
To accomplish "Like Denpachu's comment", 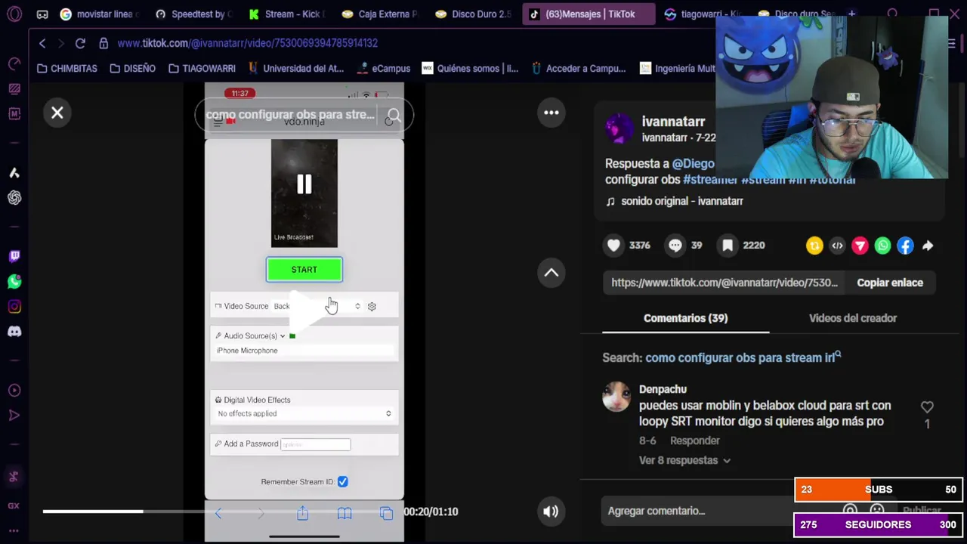I will pyautogui.click(x=927, y=407).
